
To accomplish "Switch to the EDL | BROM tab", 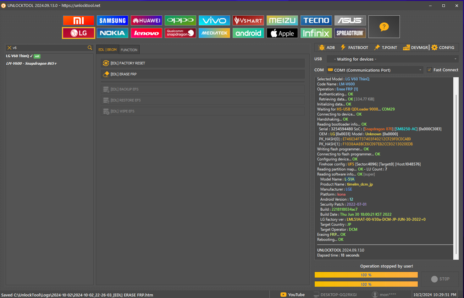I will click(x=108, y=50).
